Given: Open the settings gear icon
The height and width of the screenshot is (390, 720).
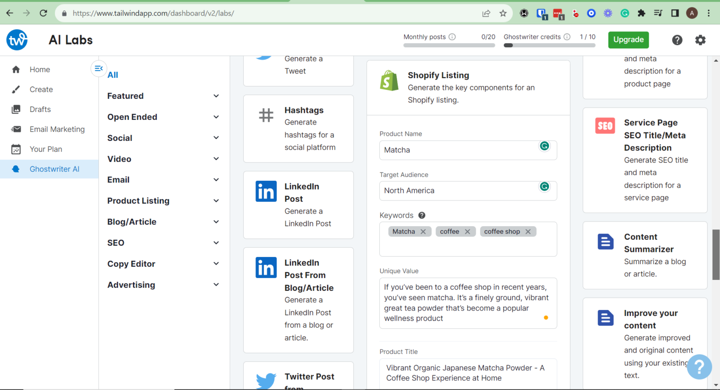Looking at the screenshot, I should (x=700, y=40).
